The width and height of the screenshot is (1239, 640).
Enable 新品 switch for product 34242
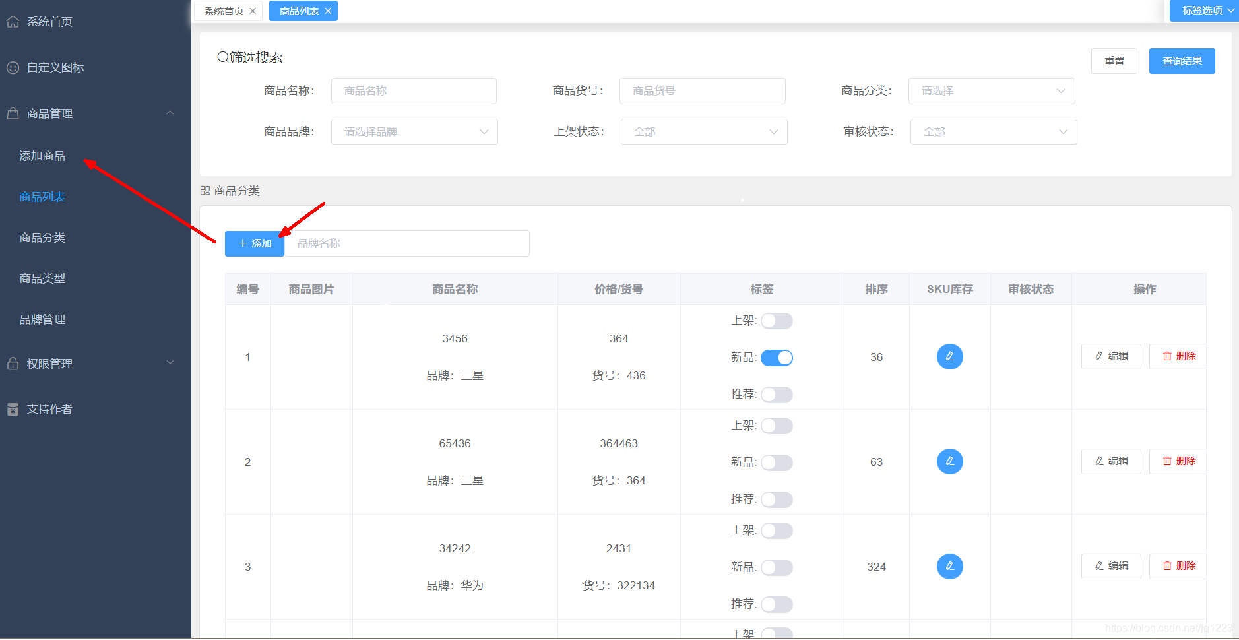pyautogui.click(x=777, y=567)
